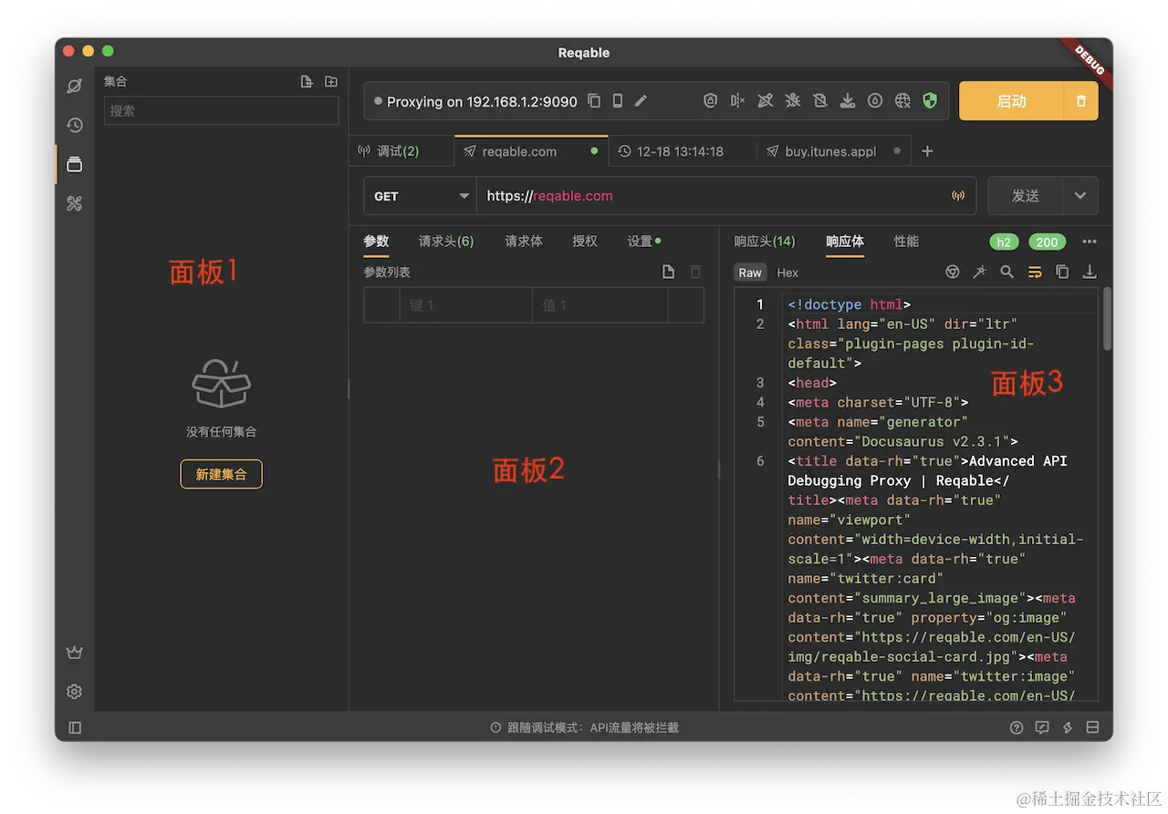Edit proxy settings pencil icon
Viewport: 1168px width, 814px height.
coord(641,101)
